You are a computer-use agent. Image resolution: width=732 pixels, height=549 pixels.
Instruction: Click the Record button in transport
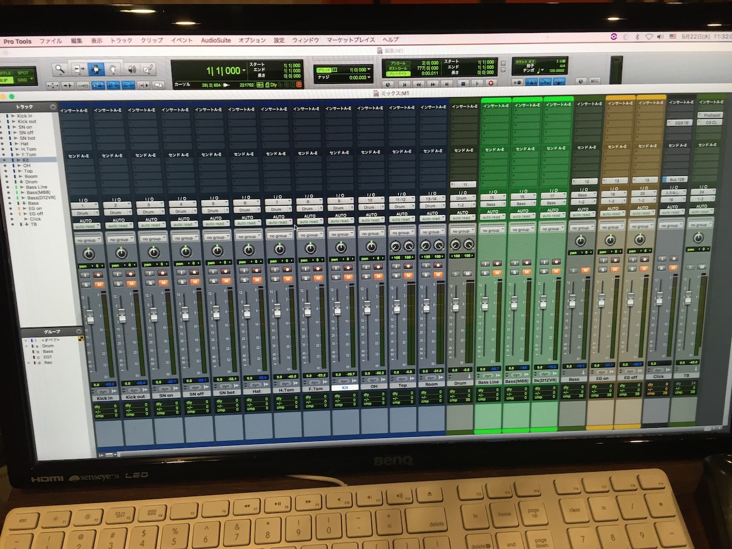(490, 84)
